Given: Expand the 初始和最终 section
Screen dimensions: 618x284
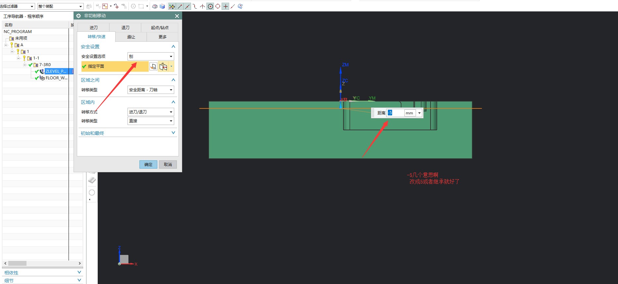Looking at the screenshot, I should (173, 133).
